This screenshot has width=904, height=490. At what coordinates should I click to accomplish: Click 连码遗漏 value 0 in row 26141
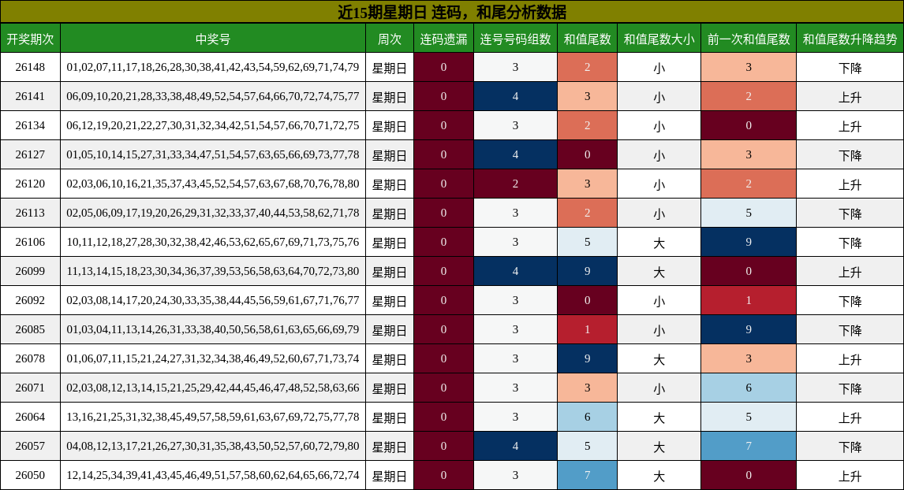443,96
